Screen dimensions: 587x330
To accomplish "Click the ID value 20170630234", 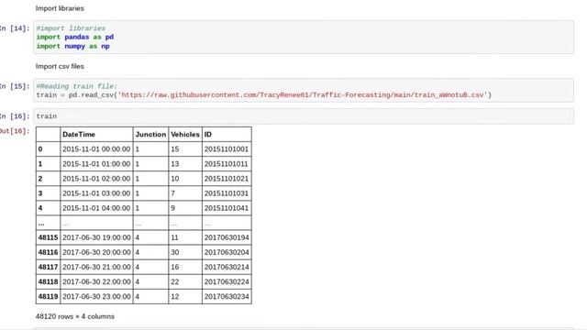I will [x=227, y=297].
